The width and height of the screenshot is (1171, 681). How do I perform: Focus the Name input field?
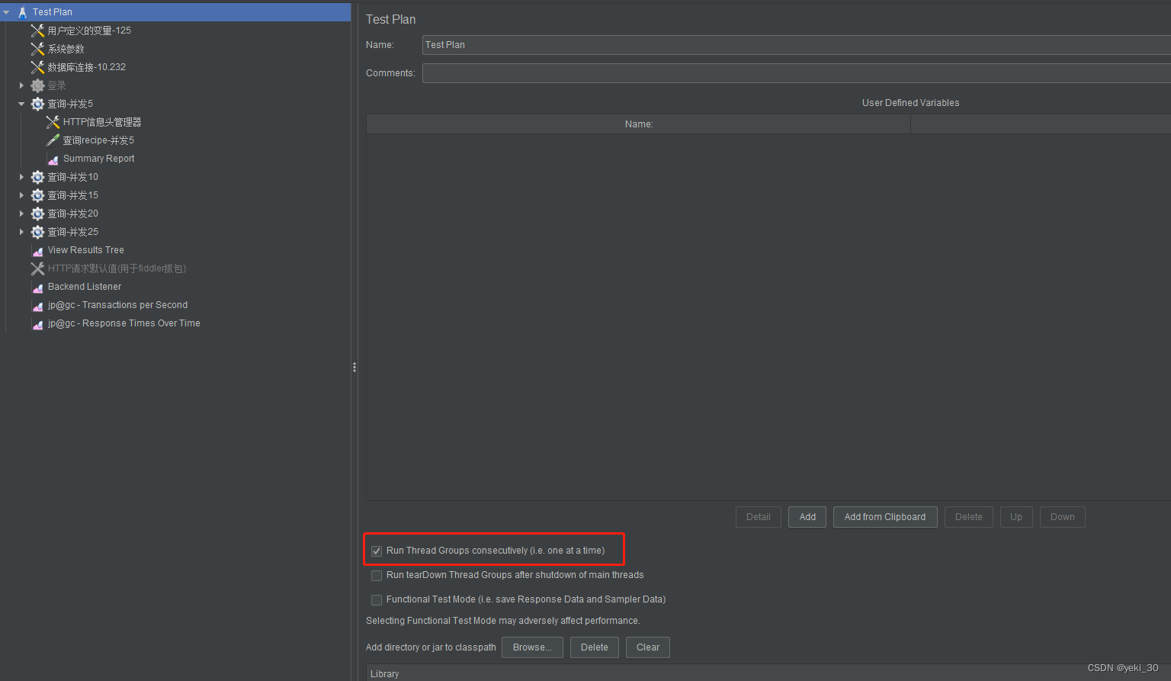click(797, 45)
